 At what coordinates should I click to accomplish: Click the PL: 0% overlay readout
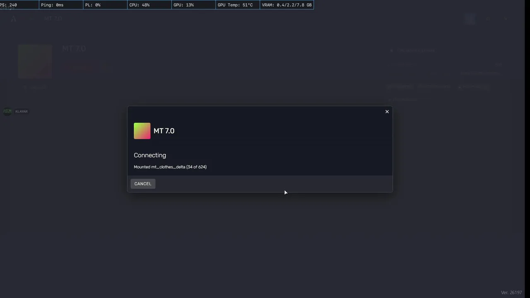point(105,5)
